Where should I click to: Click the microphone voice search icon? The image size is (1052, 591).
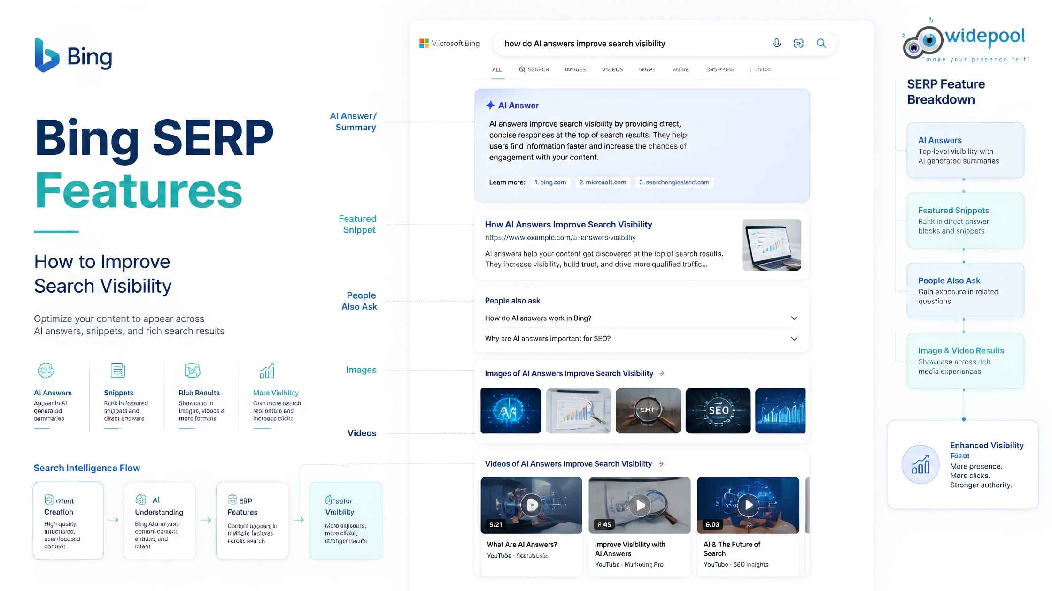tap(777, 43)
